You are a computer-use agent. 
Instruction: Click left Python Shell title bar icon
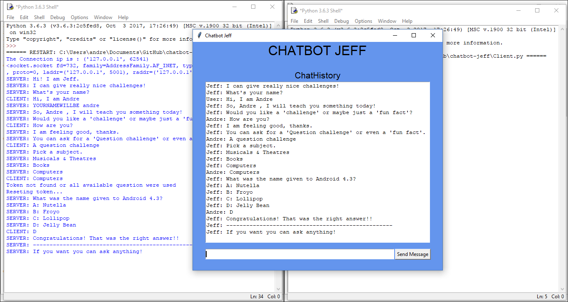[x=10, y=7]
